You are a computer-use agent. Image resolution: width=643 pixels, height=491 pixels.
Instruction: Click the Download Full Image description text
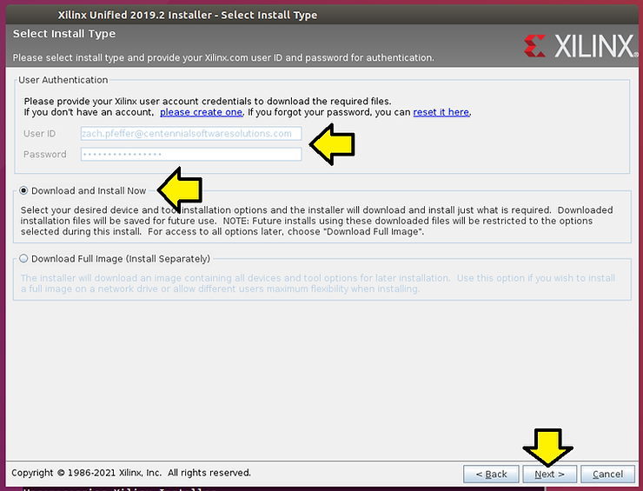[x=318, y=283]
